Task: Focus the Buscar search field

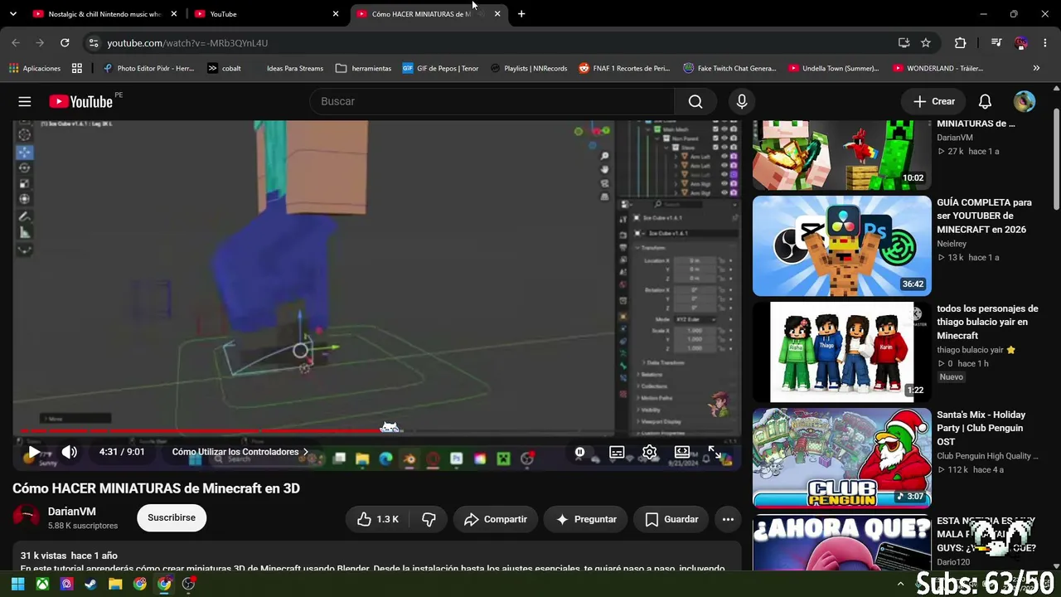Action: [492, 101]
